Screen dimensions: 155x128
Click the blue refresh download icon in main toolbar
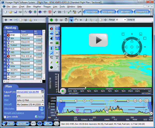click(30, 12)
